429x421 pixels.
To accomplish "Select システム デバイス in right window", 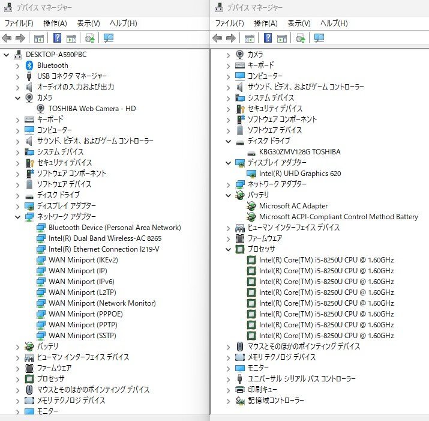I will 271,98.
